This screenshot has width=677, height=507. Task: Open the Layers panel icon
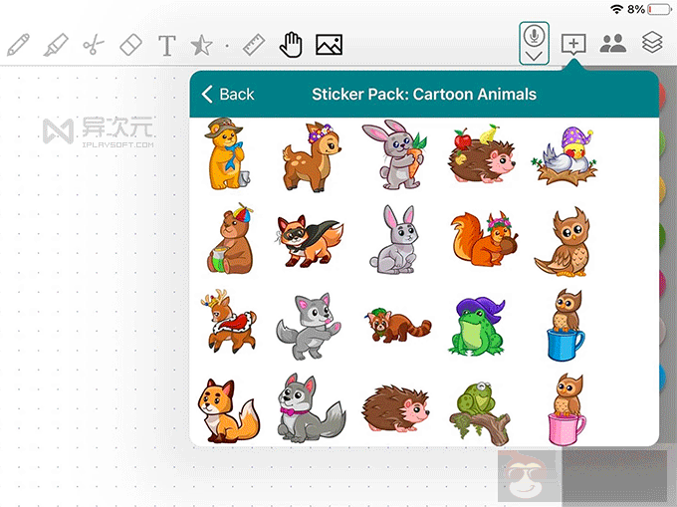tap(651, 43)
